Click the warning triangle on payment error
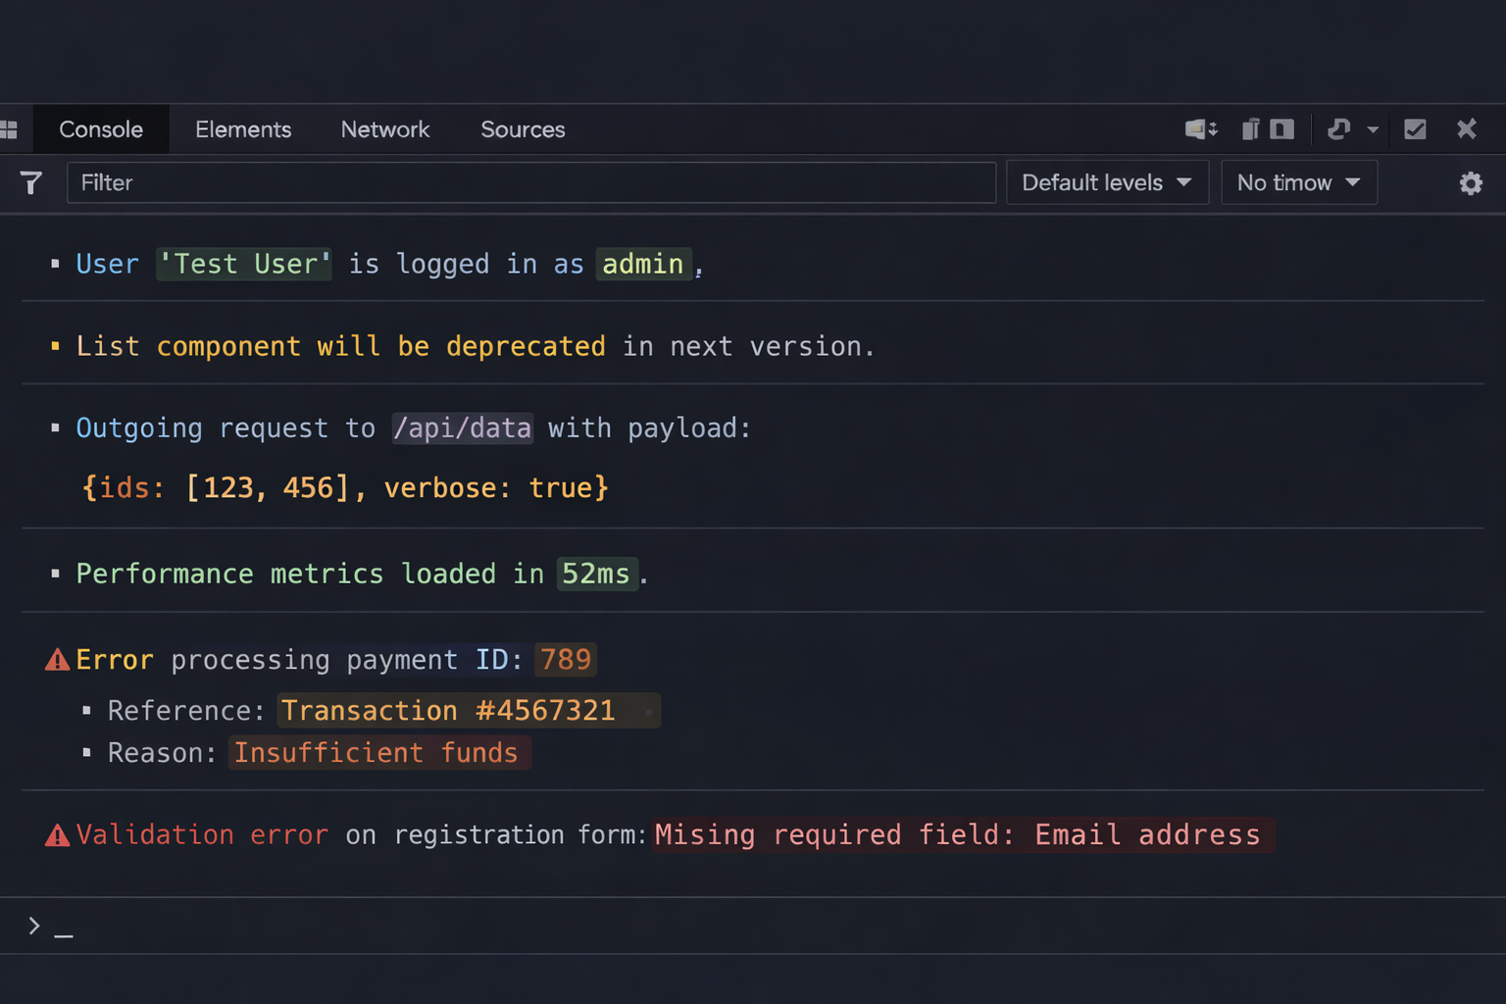Viewport: 1506px width, 1004px height. [x=57, y=660]
